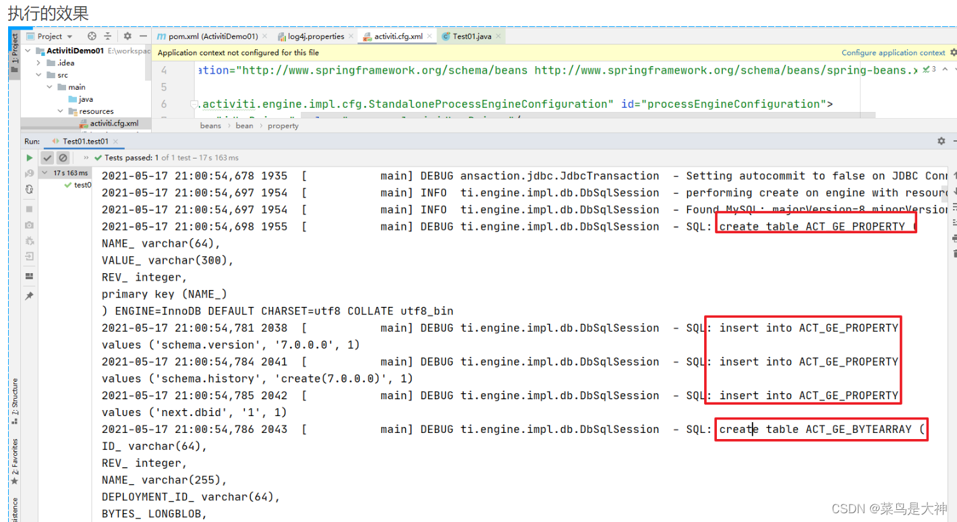Toggle the Ignore/Mute tests filter icon

point(62,157)
